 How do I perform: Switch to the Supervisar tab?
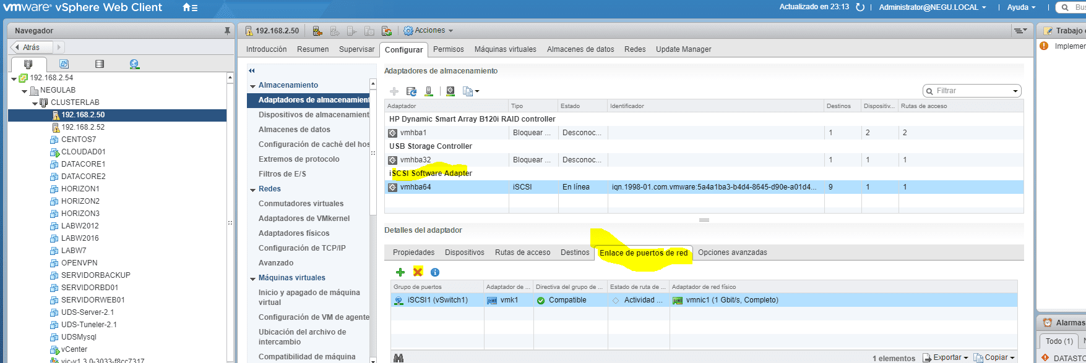[356, 49]
